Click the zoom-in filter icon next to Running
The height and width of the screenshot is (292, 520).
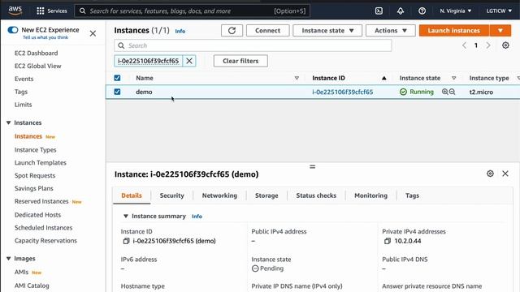click(444, 92)
